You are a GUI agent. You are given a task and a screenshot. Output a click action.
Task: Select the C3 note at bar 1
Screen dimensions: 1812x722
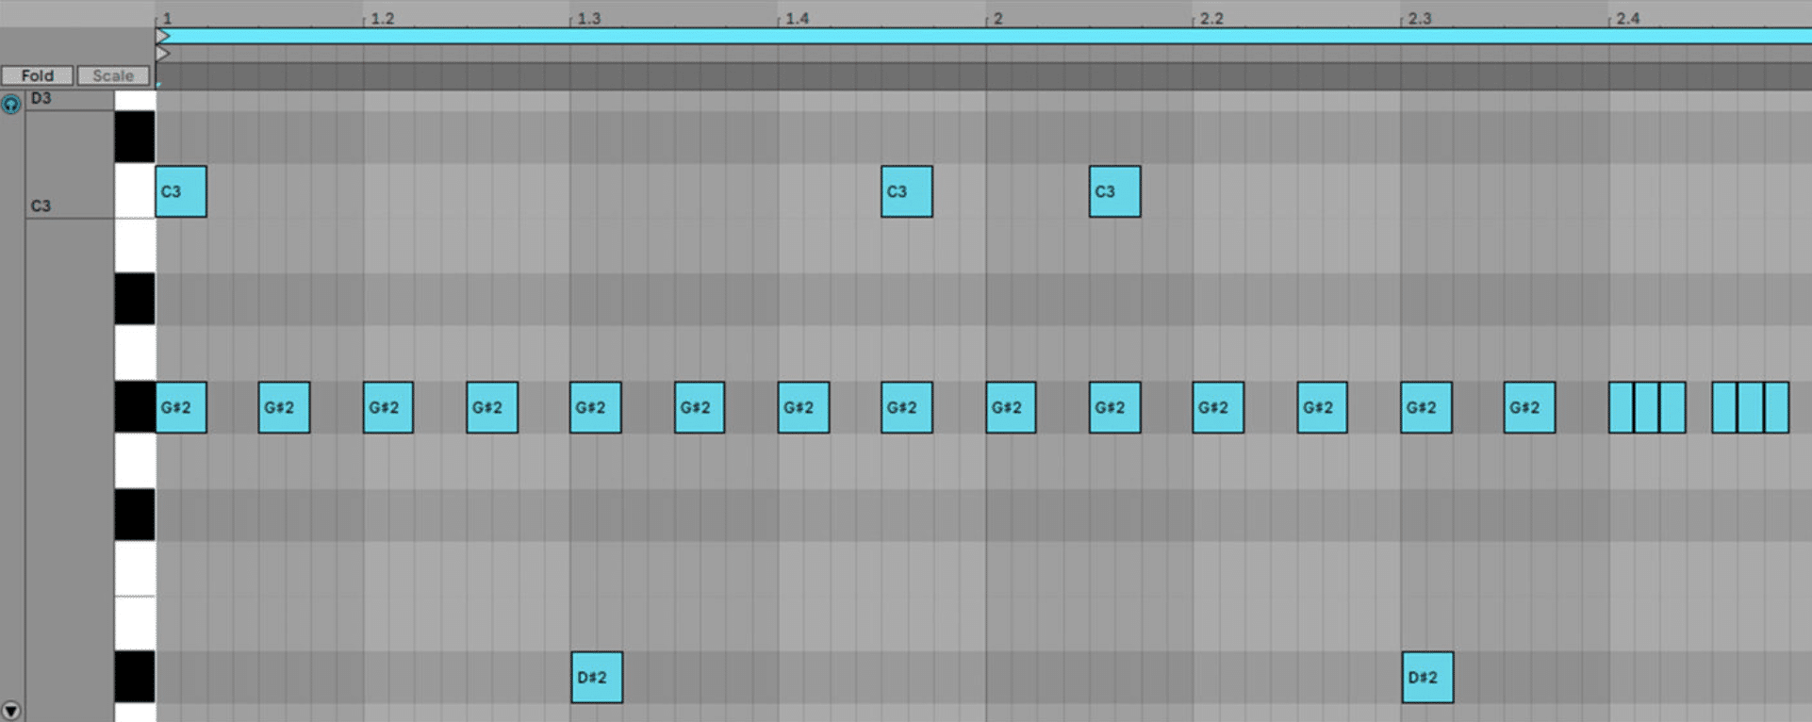(181, 191)
